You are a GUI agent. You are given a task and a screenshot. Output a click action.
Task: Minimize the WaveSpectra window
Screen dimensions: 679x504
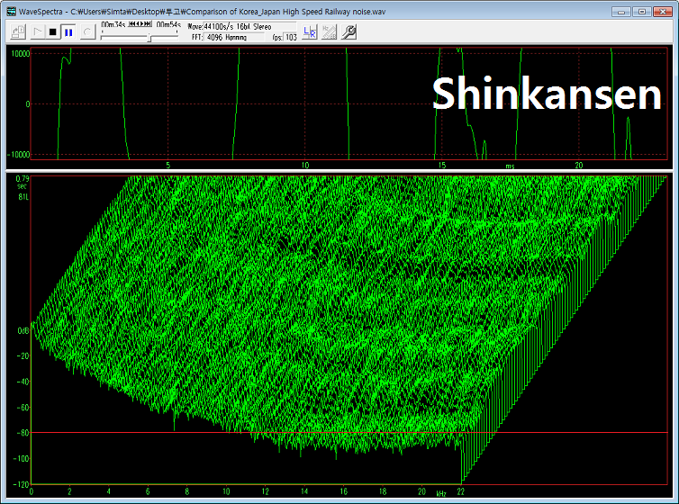(x=621, y=10)
